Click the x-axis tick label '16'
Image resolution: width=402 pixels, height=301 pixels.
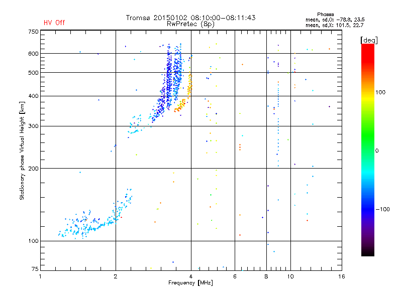click(x=342, y=276)
